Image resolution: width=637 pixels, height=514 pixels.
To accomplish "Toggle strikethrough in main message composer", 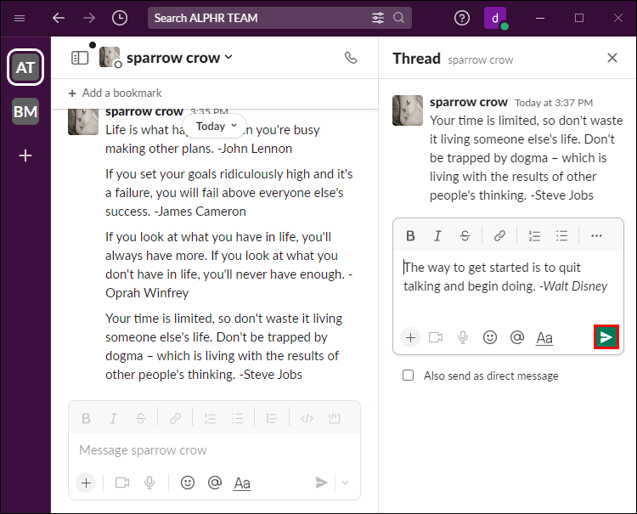I will point(140,418).
